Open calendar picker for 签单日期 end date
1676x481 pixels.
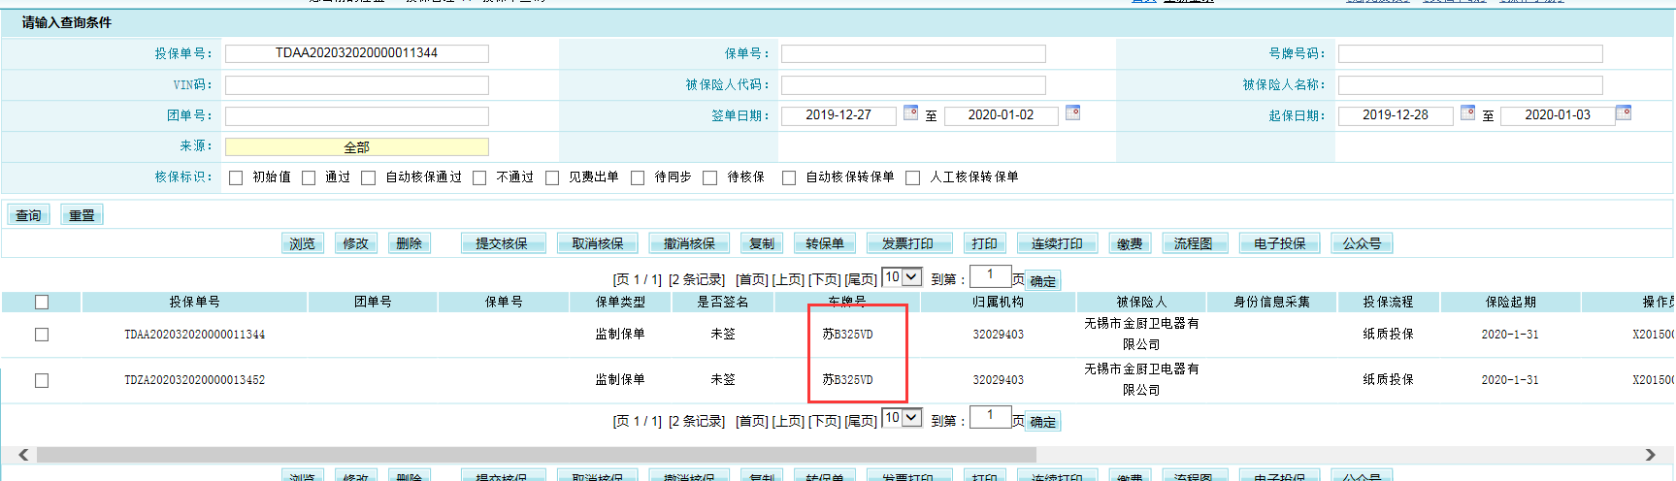(1072, 112)
